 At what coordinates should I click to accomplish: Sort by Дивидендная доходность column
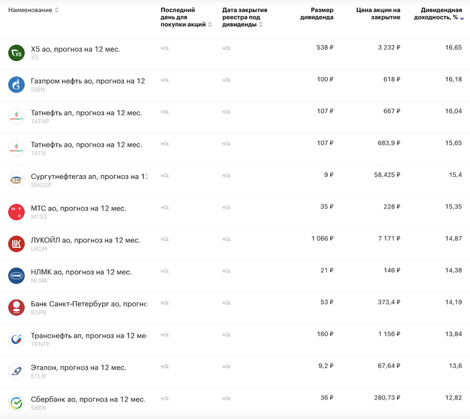coord(440,14)
